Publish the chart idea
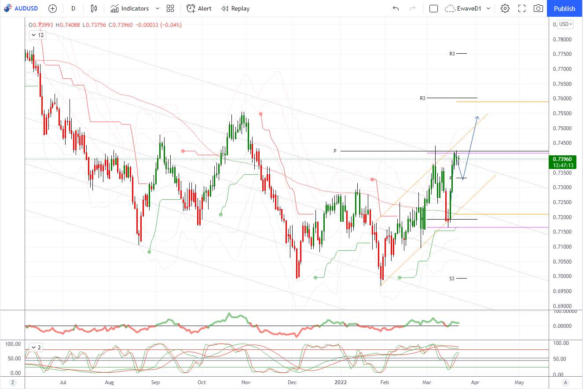 point(565,8)
